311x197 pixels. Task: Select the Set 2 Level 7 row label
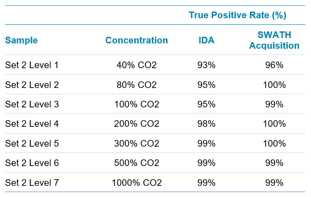(32, 182)
